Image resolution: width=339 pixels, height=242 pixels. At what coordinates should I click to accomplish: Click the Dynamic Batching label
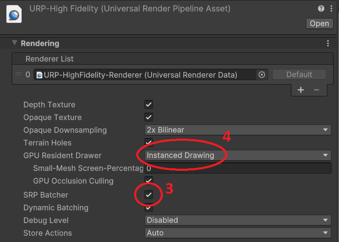[56, 208]
